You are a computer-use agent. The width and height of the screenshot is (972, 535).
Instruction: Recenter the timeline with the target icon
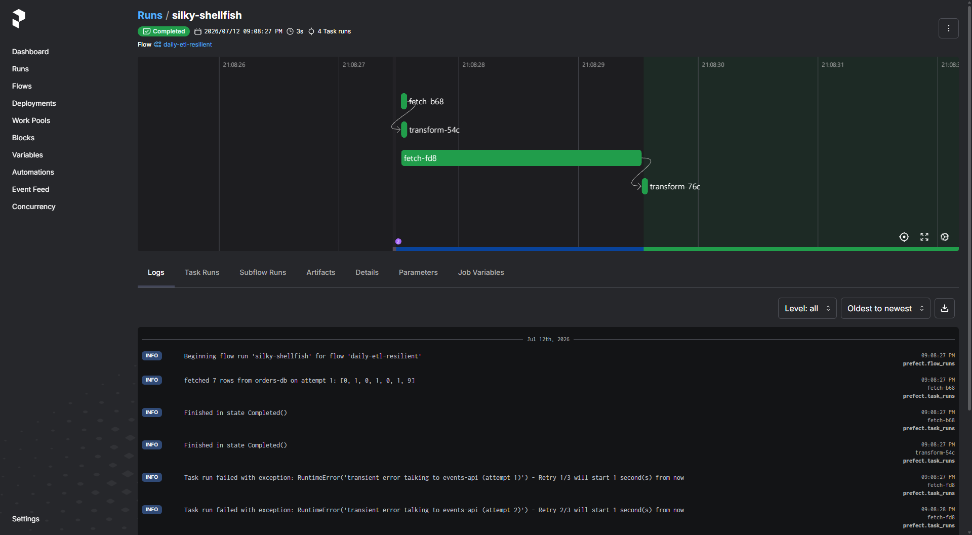click(x=904, y=237)
